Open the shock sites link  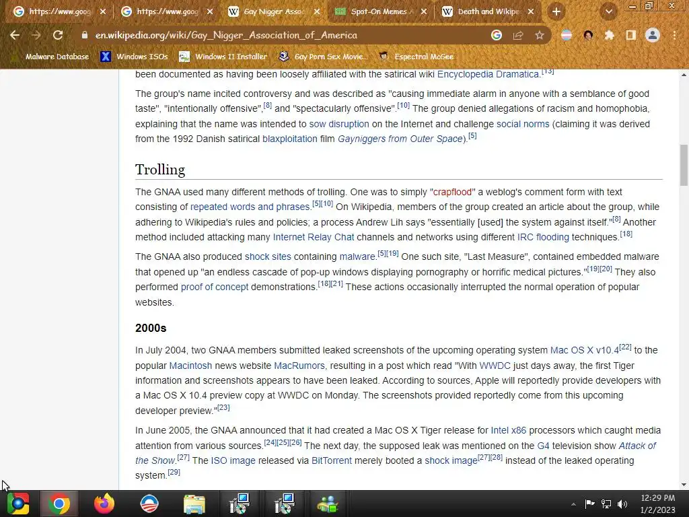(268, 256)
